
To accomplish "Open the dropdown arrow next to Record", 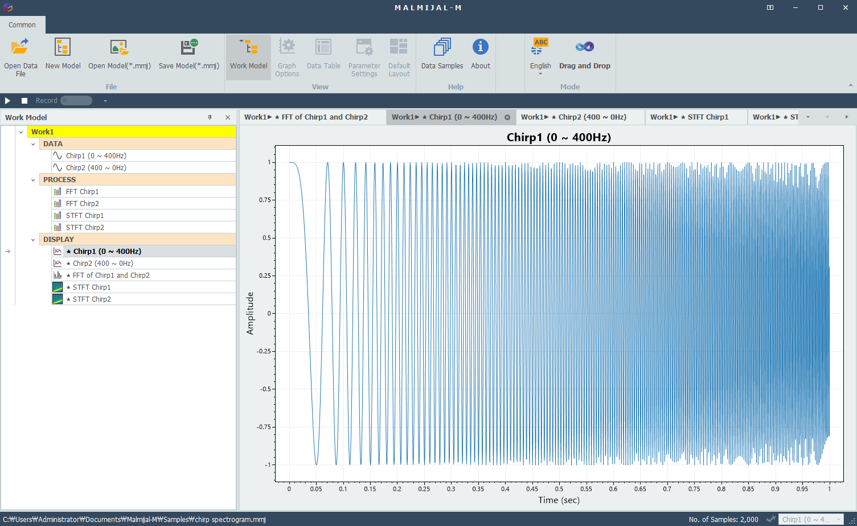I will (105, 101).
